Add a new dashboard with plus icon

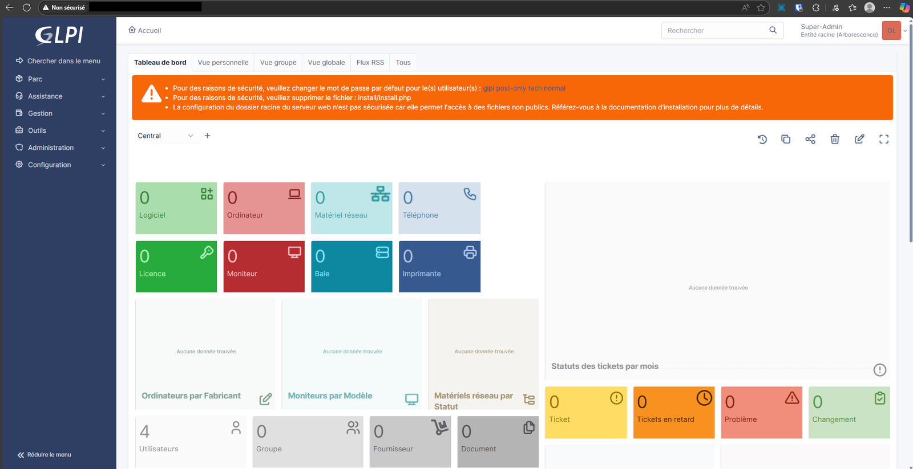click(x=208, y=136)
